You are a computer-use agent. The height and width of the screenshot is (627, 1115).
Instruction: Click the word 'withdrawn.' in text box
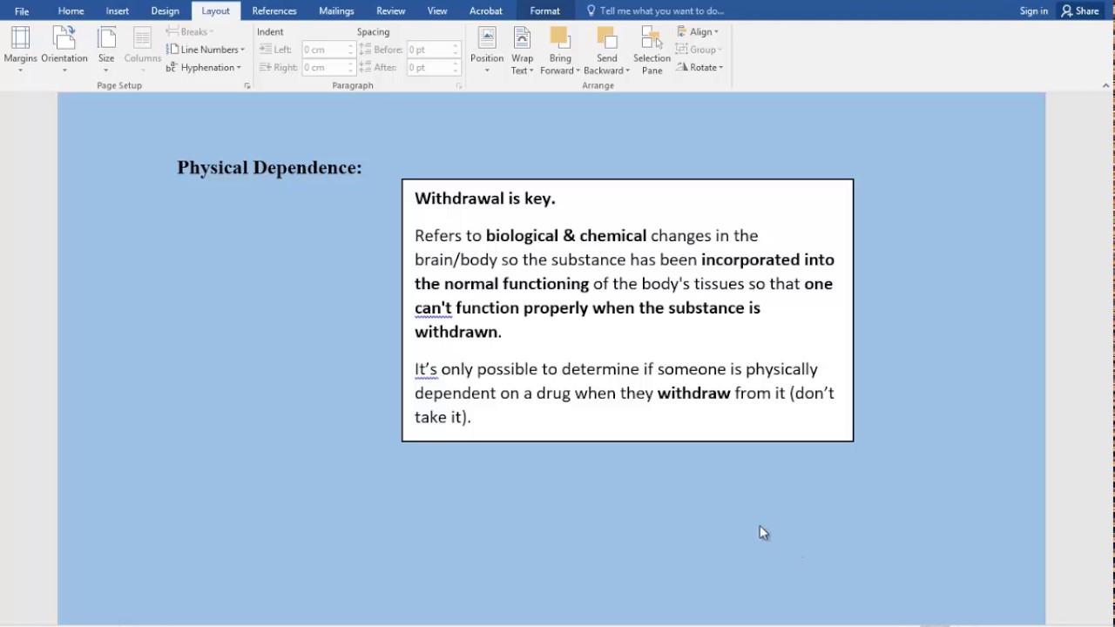click(x=458, y=332)
